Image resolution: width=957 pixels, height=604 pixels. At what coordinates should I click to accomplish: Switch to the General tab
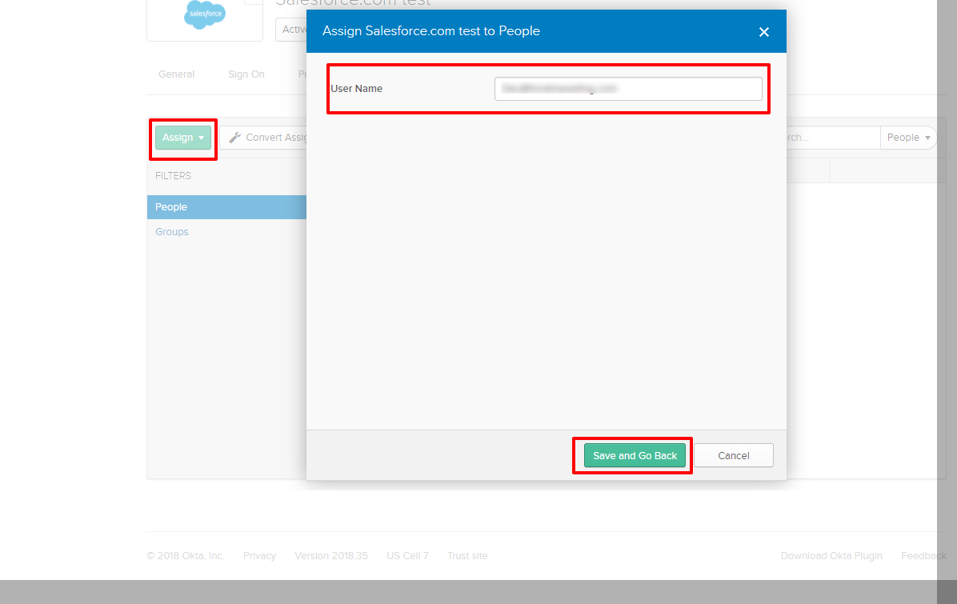click(x=176, y=74)
